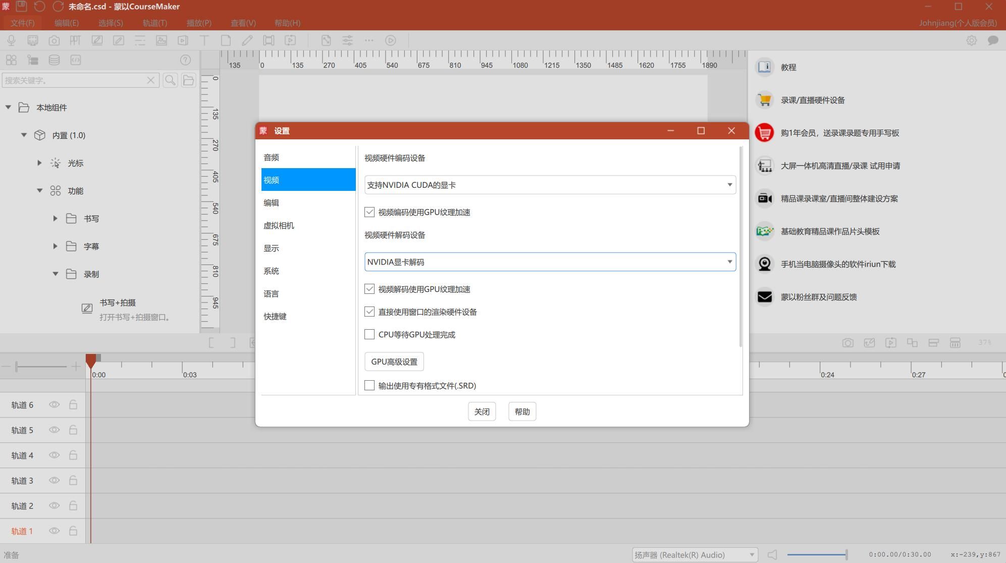Open the video hardware encoding device dropdown
Viewport: 1006px width, 563px height.
pyautogui.click(x=550, y=185)
